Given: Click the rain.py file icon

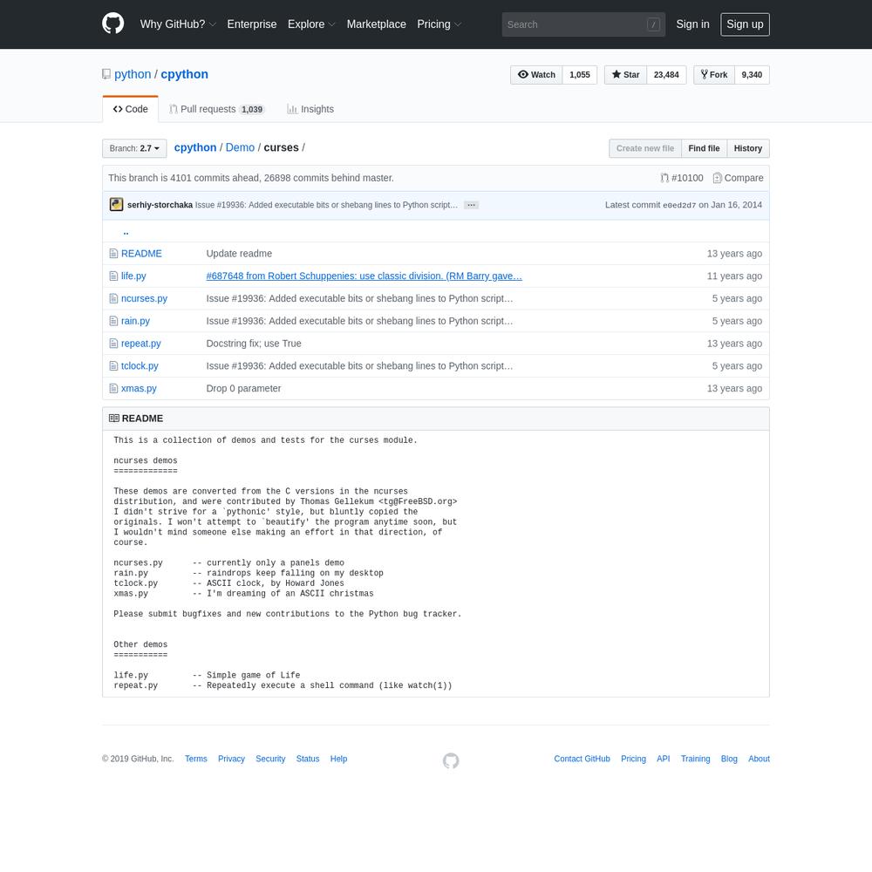Looking at the screenshot, I should click(113, 321).
